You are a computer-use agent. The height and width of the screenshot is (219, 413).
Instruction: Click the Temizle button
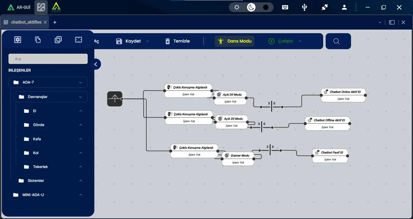click(x=177, y=41)
